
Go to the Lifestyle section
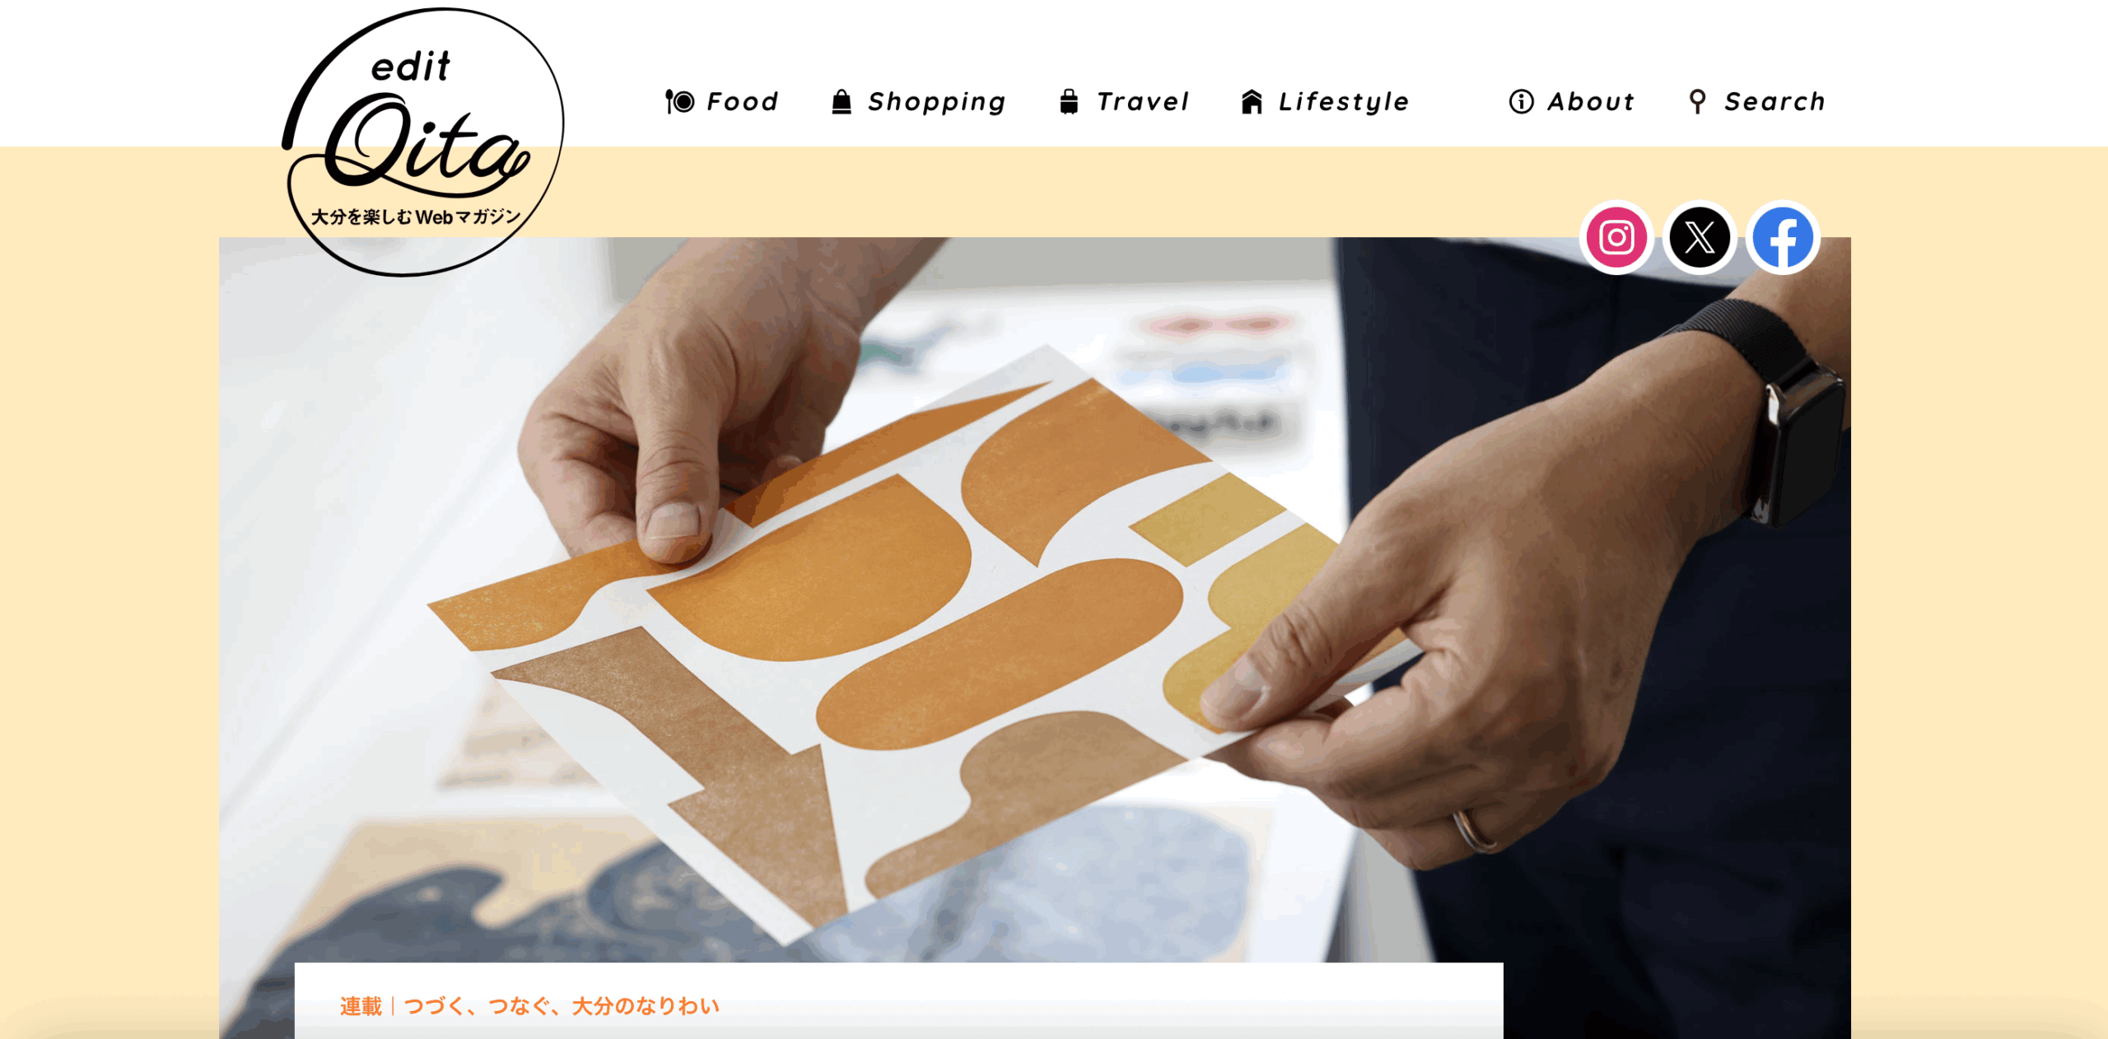(1344, 102)
